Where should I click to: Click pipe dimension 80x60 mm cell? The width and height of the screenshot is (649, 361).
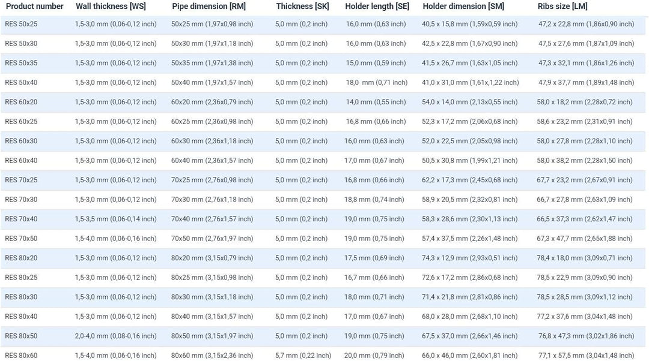point(212,355)
